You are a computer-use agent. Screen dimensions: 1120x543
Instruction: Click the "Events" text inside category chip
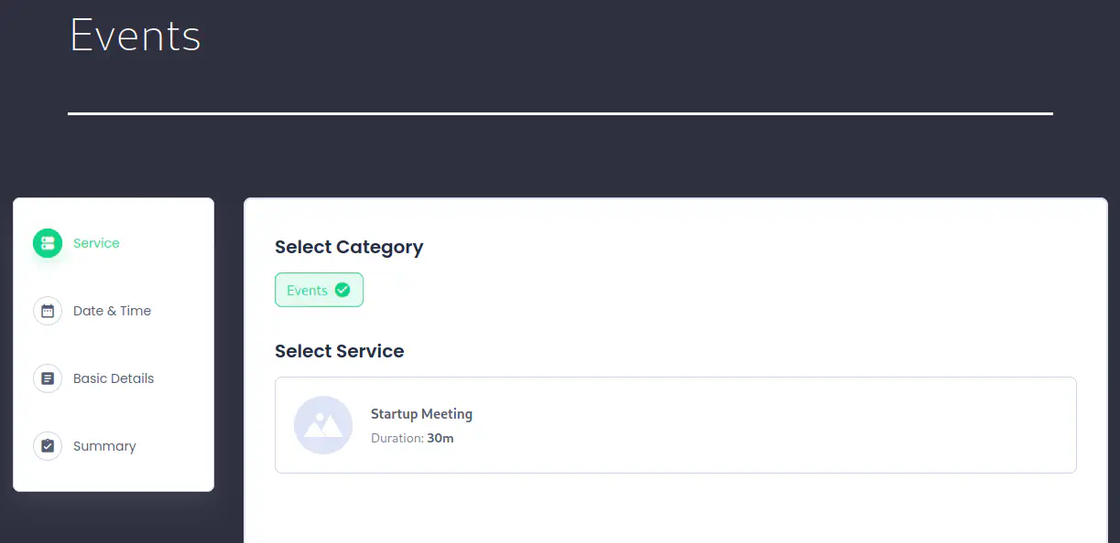[x=307, y=291]
